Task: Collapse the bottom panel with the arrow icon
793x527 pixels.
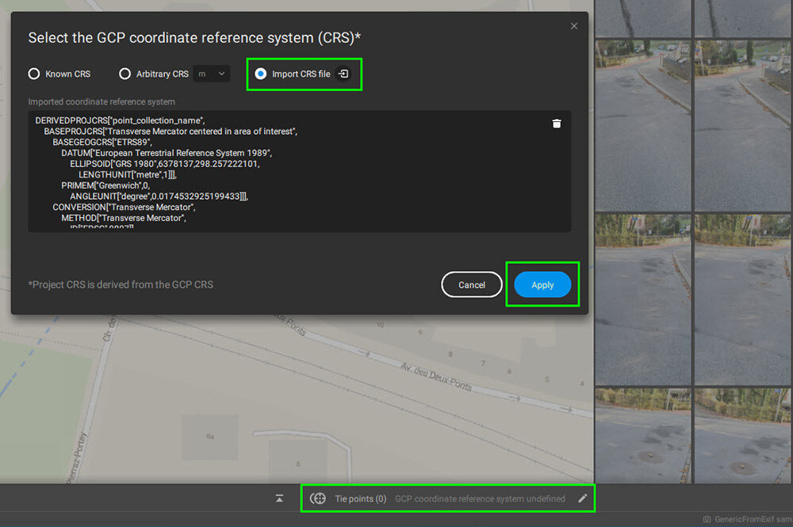Action: pos(279,498)
